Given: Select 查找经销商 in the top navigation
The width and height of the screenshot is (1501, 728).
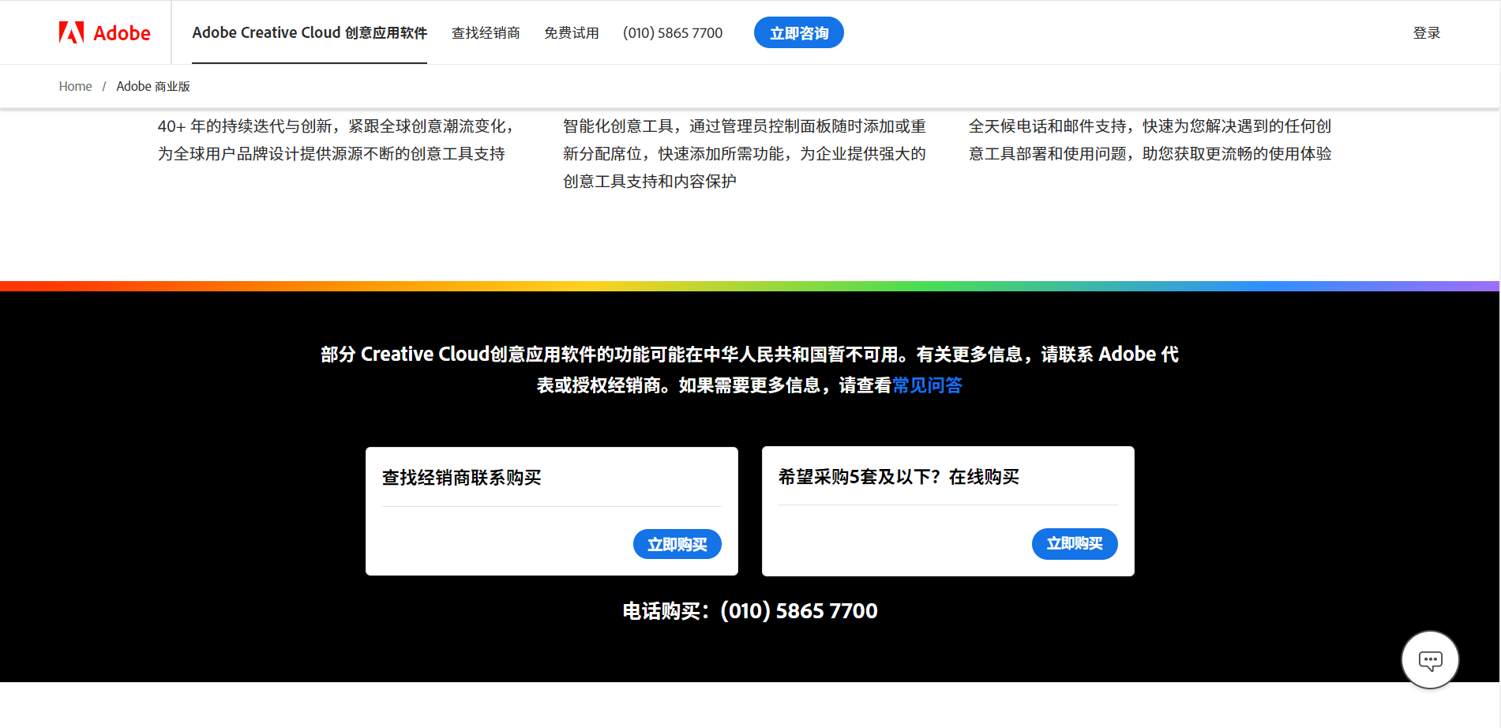Looking at the screenshot, I should [x=486, y=32].
